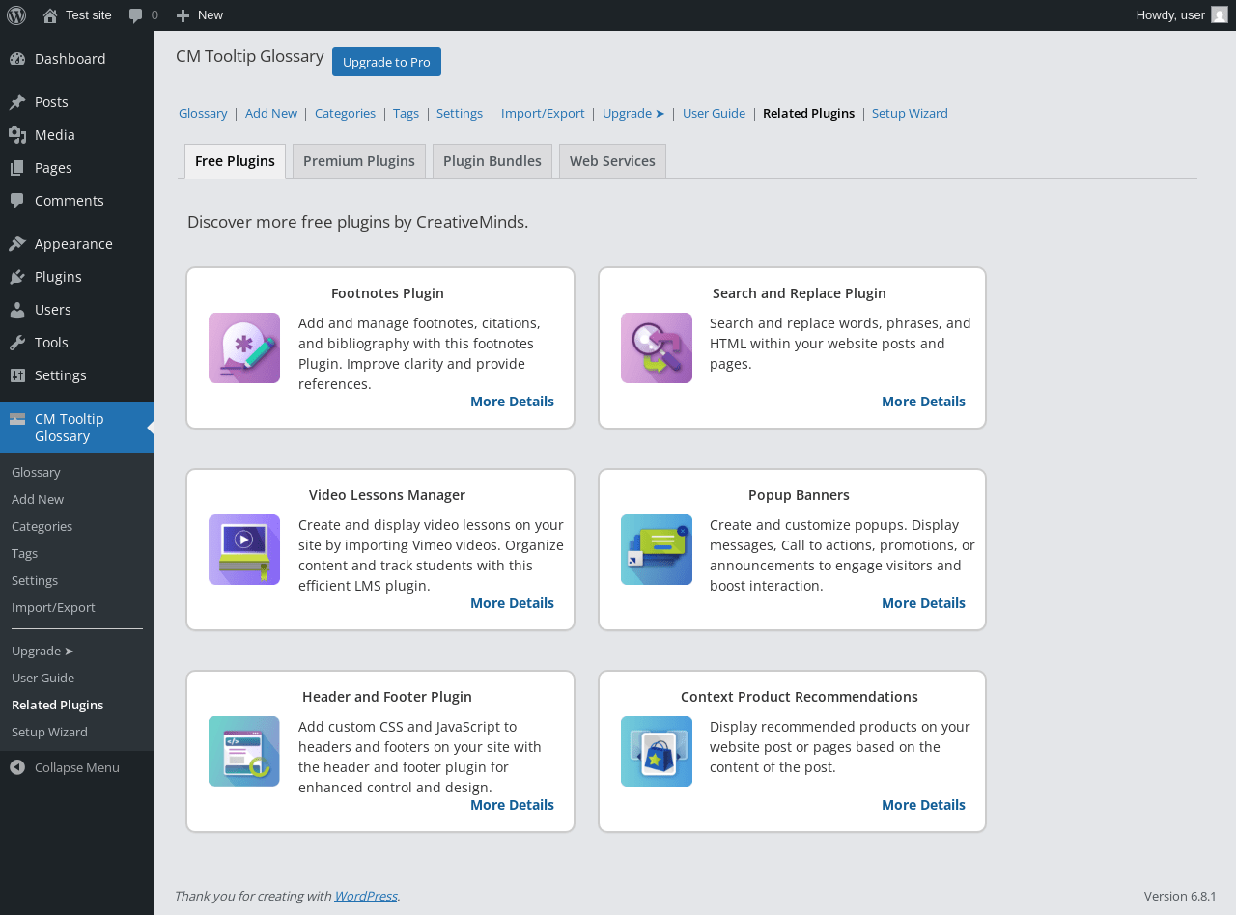Follow the WordPress footer link

pos(365,896)
